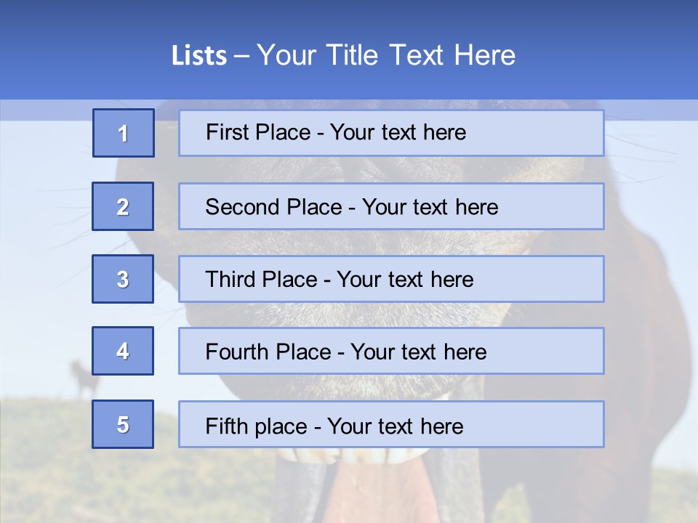
Task: Click the "First Place - Your text here" box
Action: point(391,133)
